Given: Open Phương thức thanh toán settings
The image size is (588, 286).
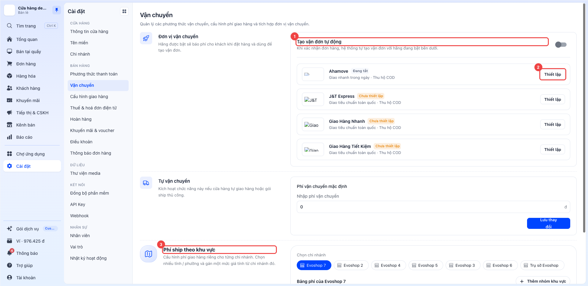Looking at the screenshot, I should 98,74.
